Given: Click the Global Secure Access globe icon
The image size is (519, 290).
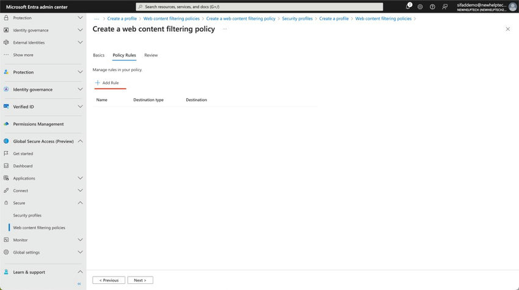Looking at the screenshot, I should 6,141.
